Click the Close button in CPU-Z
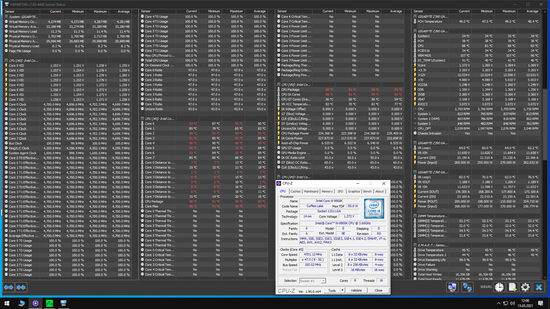Image resolution: width=550 pixels, height=309 pixels. [378, 291]
